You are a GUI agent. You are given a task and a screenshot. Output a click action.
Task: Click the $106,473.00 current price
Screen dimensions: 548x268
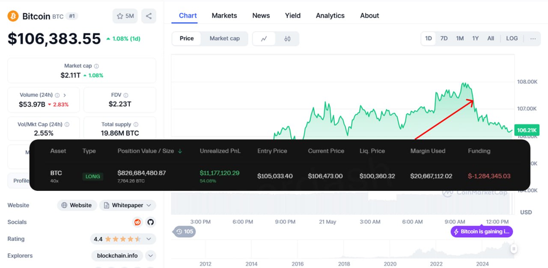pos(325,176)
